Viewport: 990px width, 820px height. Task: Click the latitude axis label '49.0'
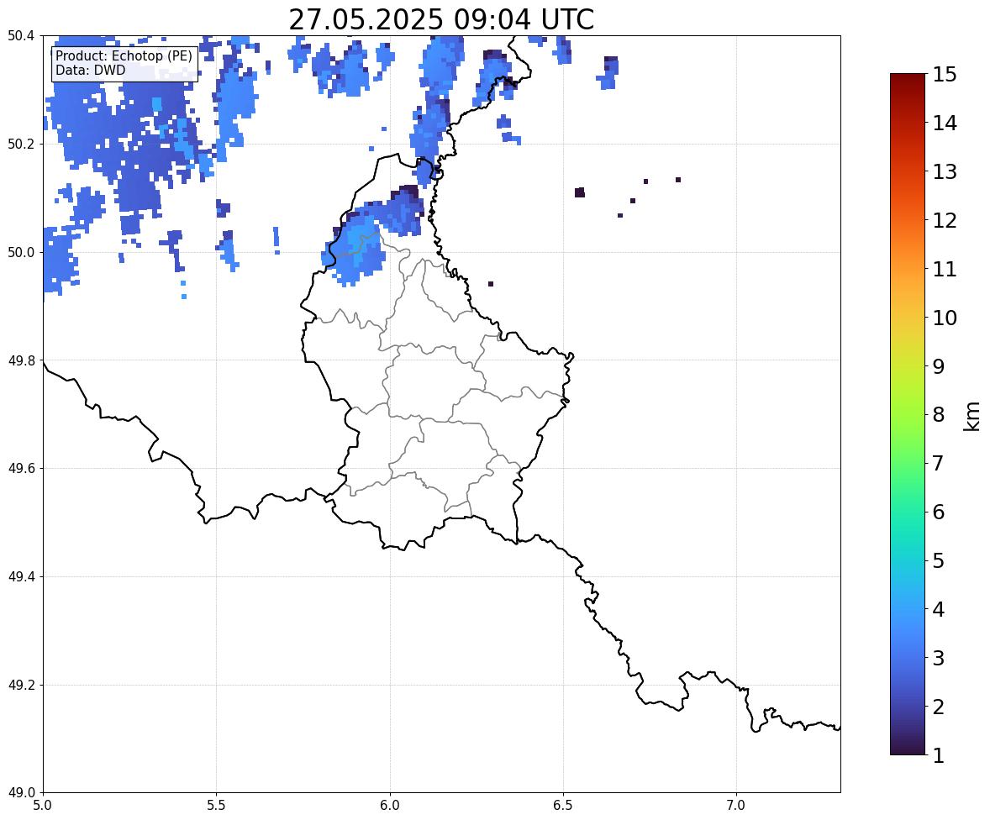[x=21, y=793]
